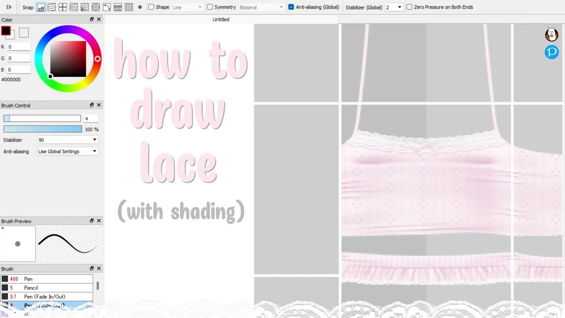Disable Anti-aliasing (Global) checkbox
This screenshot has width=565, height=318.
(x=291, y=7)
